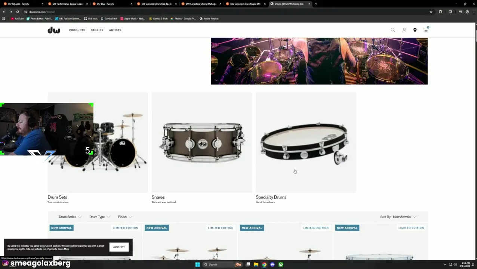
Task: Reload the current page
Action: click(x=17, y=12)
